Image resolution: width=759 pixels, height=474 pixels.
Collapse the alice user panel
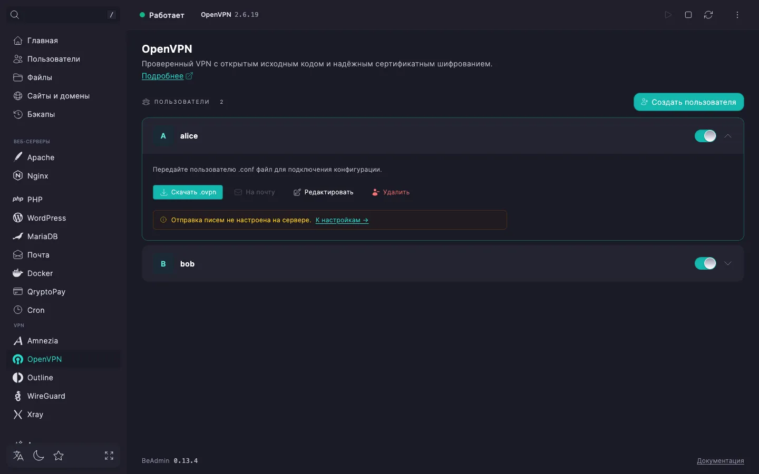pyautogui.click(x=728, y=136)
